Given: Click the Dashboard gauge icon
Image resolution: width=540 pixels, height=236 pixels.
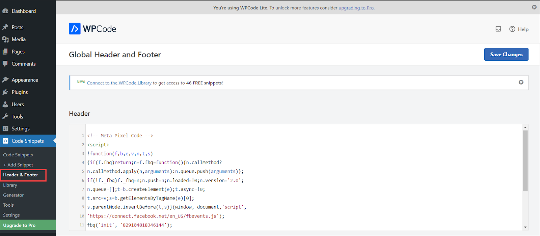Looking at the screenshot, I should (5, 11).
